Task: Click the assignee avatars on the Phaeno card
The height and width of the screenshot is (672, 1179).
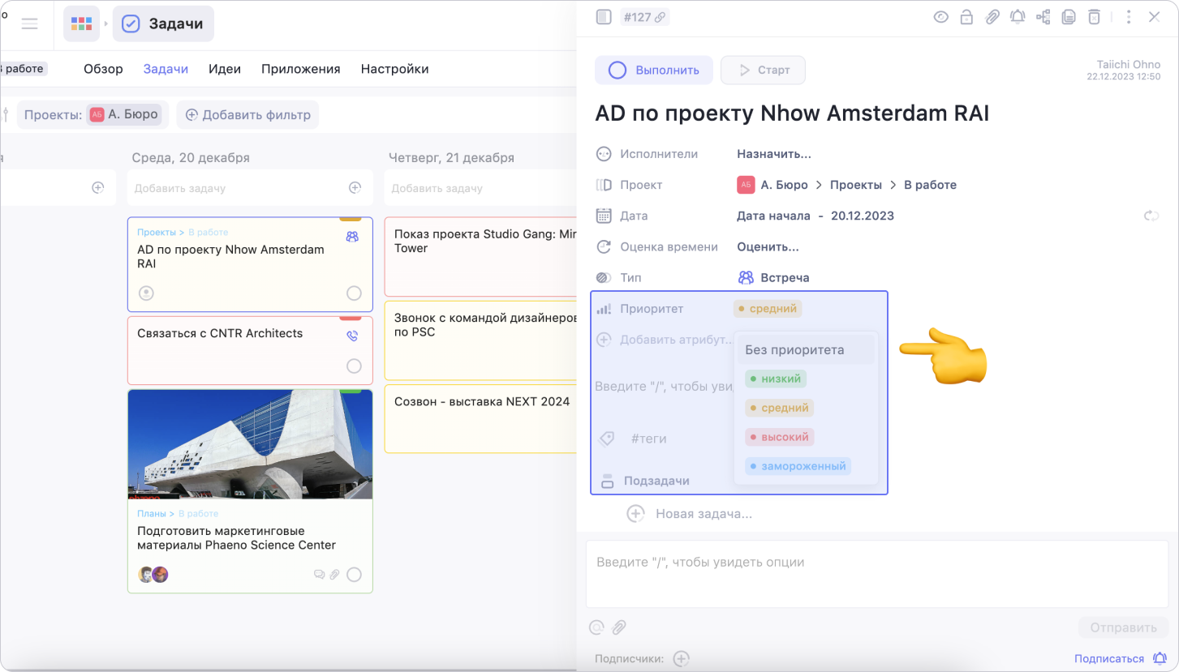Action: pyautogui.click(x=153, y=574)
